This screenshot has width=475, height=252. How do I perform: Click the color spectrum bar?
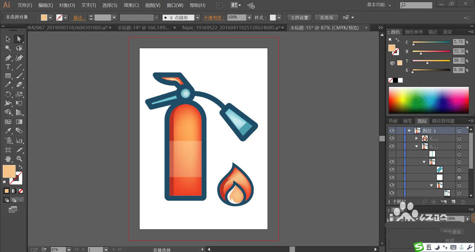pos(428,100)
